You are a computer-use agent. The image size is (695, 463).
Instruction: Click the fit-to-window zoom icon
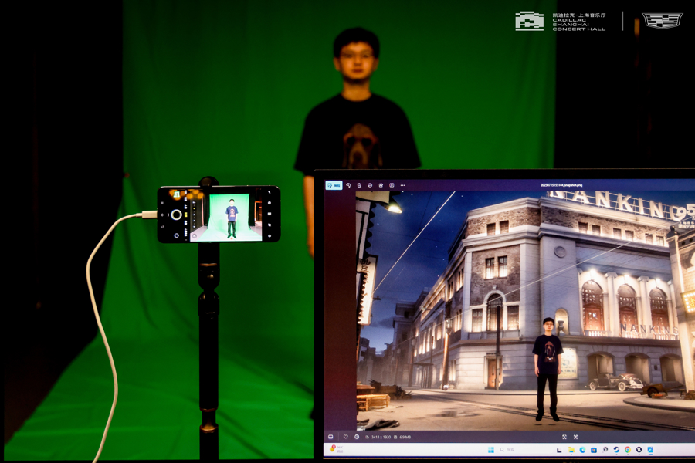point(564,437)
